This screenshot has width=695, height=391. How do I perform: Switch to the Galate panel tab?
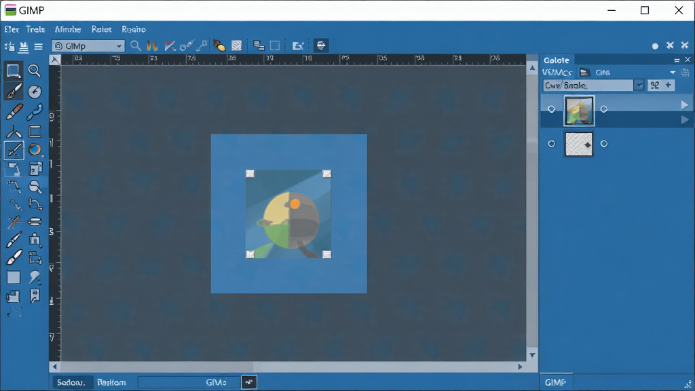[557, 60]
